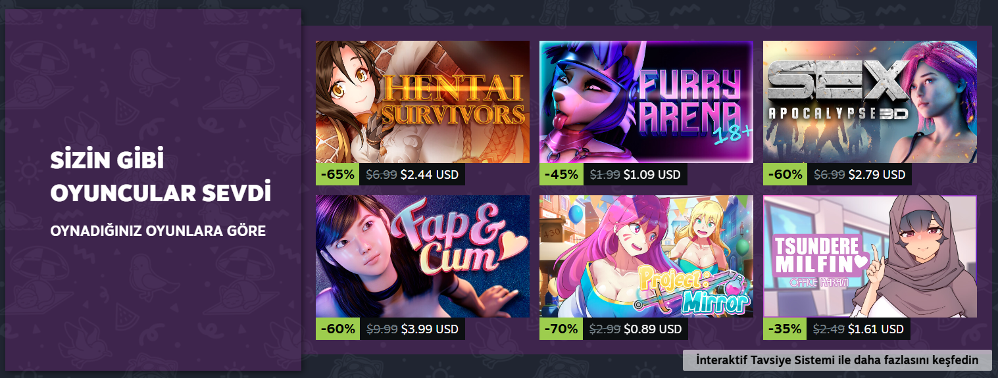Click the Sizin Gibi Oyuncular Sevdi heading
This screenshot has height=378, width=998.
(x=161, y=177)
